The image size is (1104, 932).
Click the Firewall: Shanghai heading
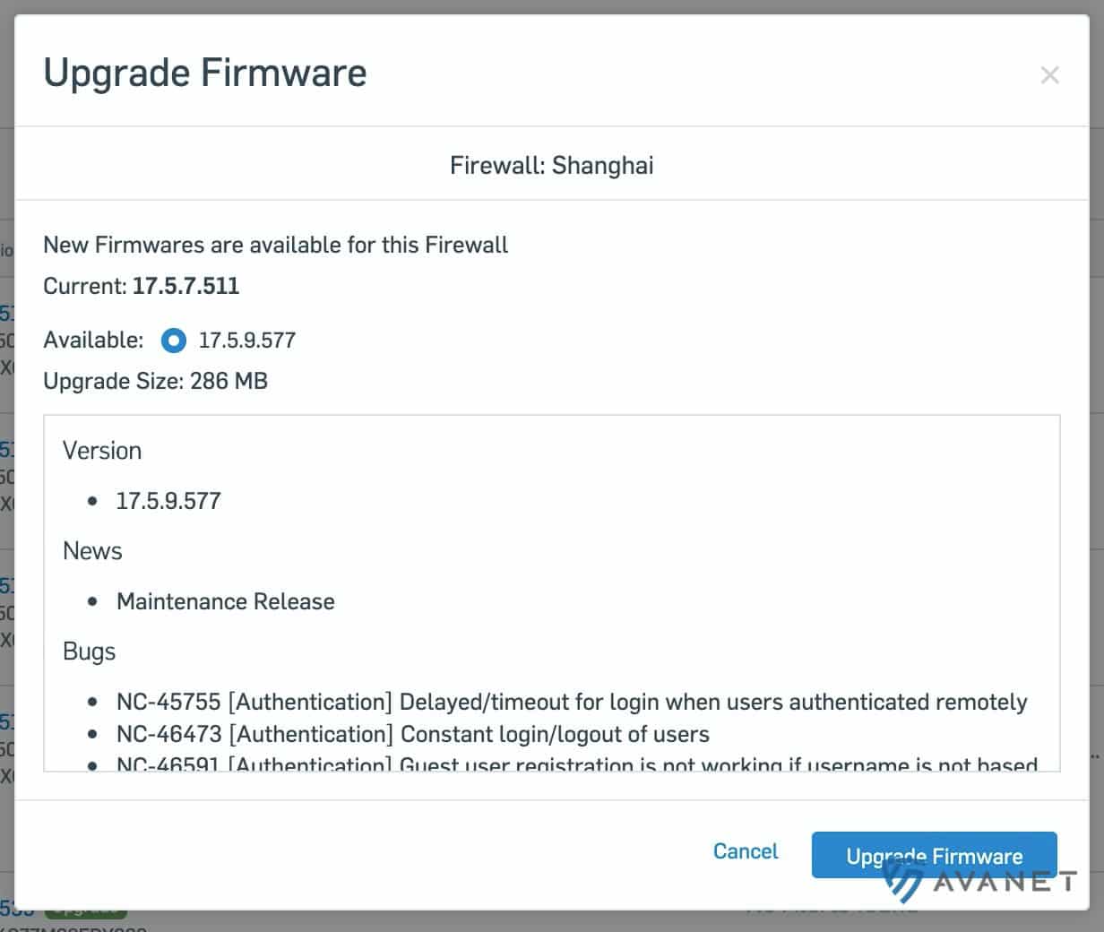click(x=551, y=166)
